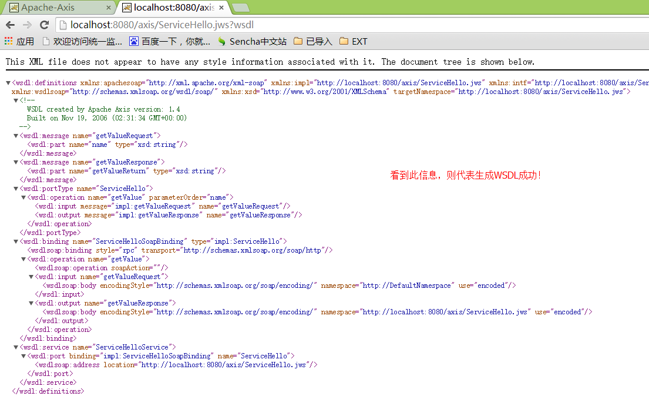
Task: Click the closing </wsdl:portType> tag
Action: coord(50,233)
